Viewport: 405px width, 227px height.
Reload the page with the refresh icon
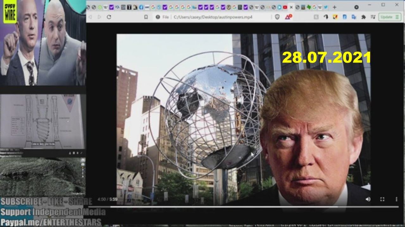pos(109,17)
